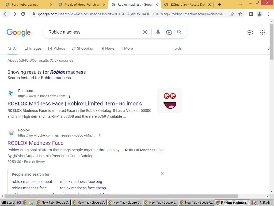The height and width of the screenshot is (206, 274).
Task: Go forward with the browser forward arrow
Action: [14, 14]
